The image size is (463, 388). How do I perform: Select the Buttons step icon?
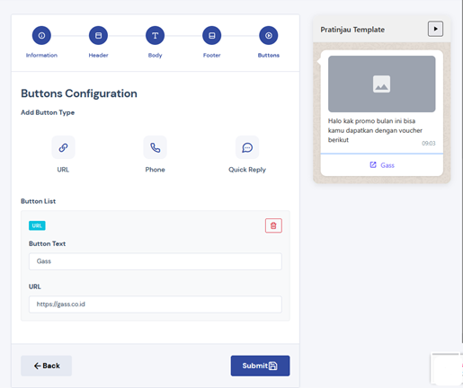(x=269, y=36)
